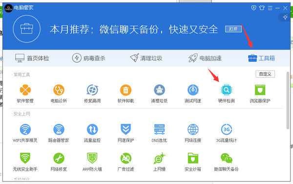Close the 电脑管家 window
This screenshot has height=184, width=293.
coord(285,8)
